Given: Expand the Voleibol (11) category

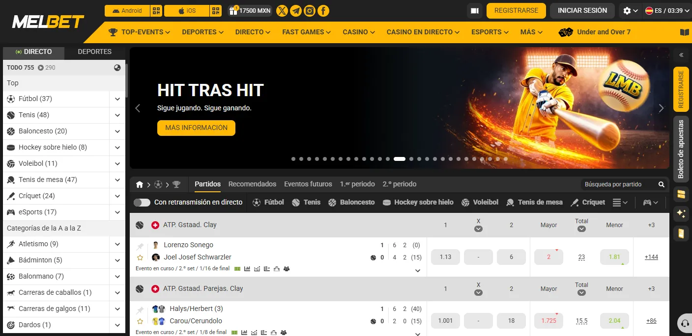Looking at the screenshot, I should point(117,164).
